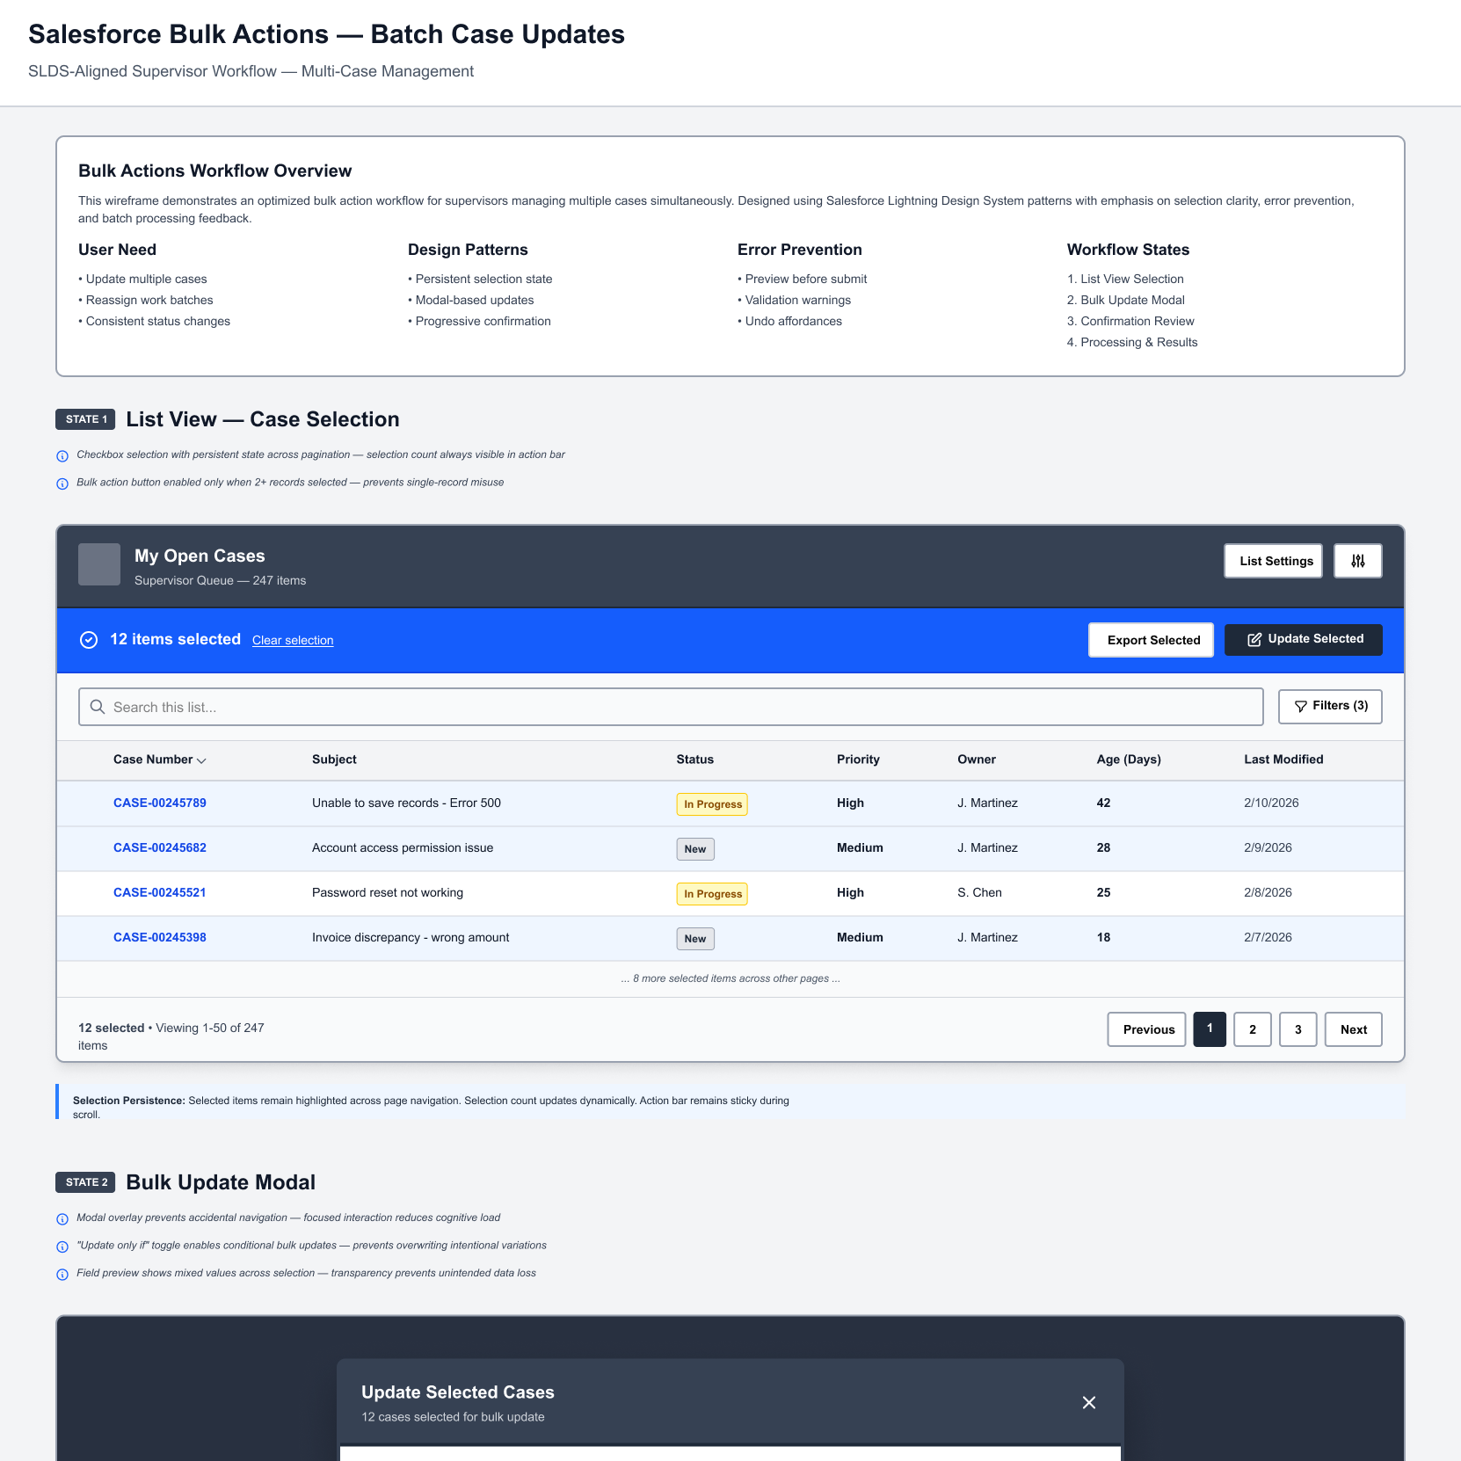
Task: Open case CASE-00245682
Action: (160, 847)
